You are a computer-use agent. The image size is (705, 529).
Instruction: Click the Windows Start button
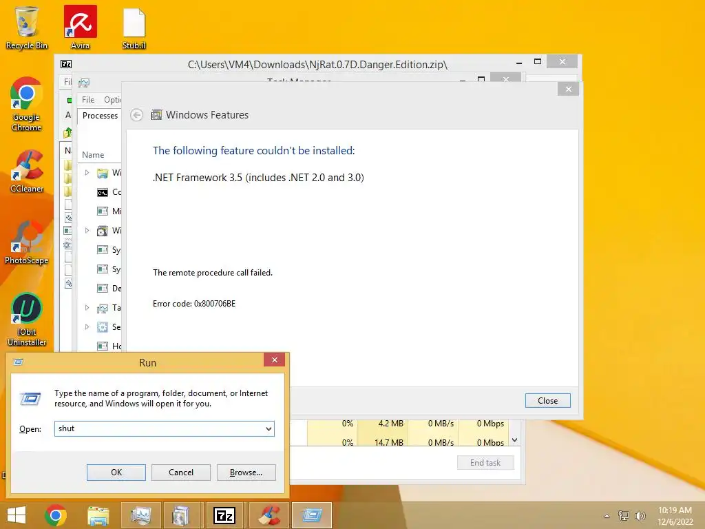pos(17,515)
